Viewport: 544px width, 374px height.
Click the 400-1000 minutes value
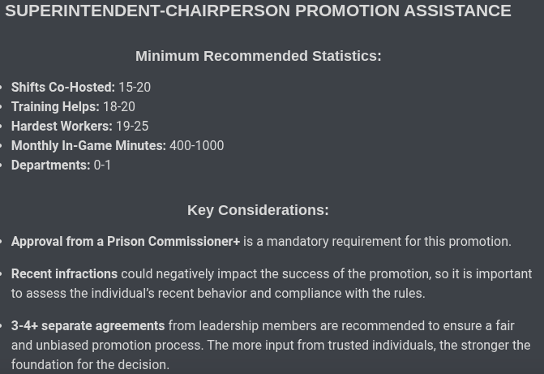[x=197, y=145]
